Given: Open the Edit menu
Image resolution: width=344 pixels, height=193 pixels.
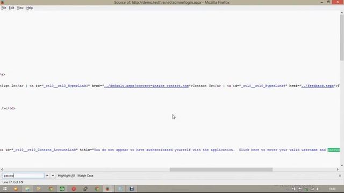Looking at the screenshot, I should (x=11, y=8).
